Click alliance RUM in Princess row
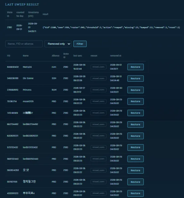184x198 pixels. click(54, 90)
